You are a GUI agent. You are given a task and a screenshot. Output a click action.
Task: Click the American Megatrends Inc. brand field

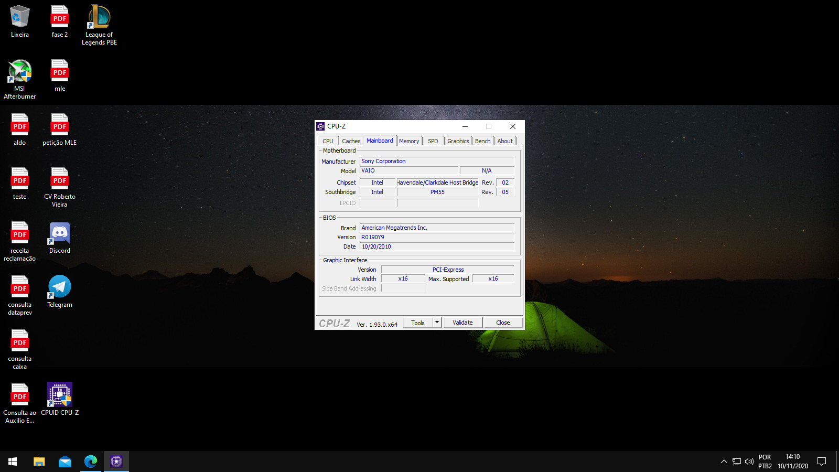(x=437, y=228)
